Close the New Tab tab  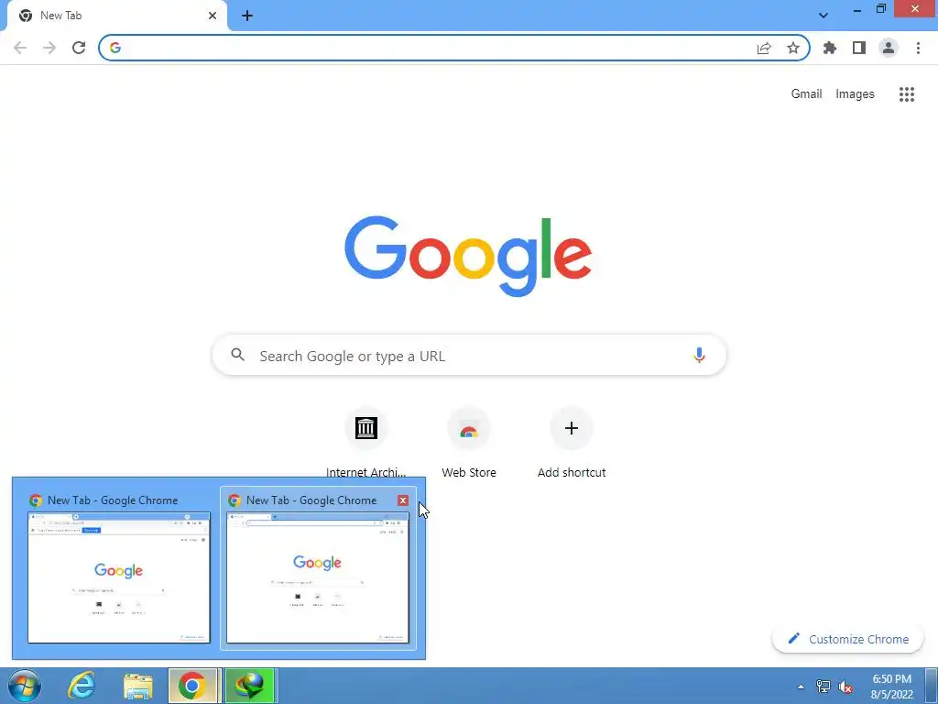pyautogui.click(x=213, y=16)
